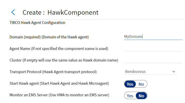
Task: Select No for Monitor an EMS Server
Action: (x=141, y=96)
